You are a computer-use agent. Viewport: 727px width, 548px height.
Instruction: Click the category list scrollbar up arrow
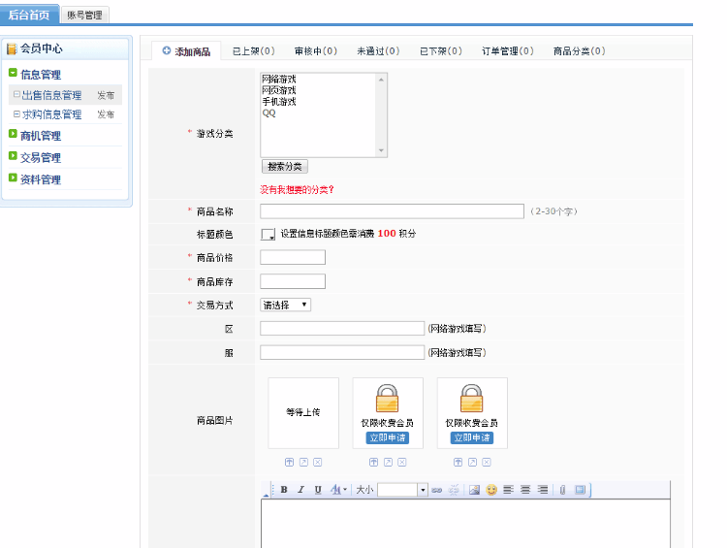381,80
